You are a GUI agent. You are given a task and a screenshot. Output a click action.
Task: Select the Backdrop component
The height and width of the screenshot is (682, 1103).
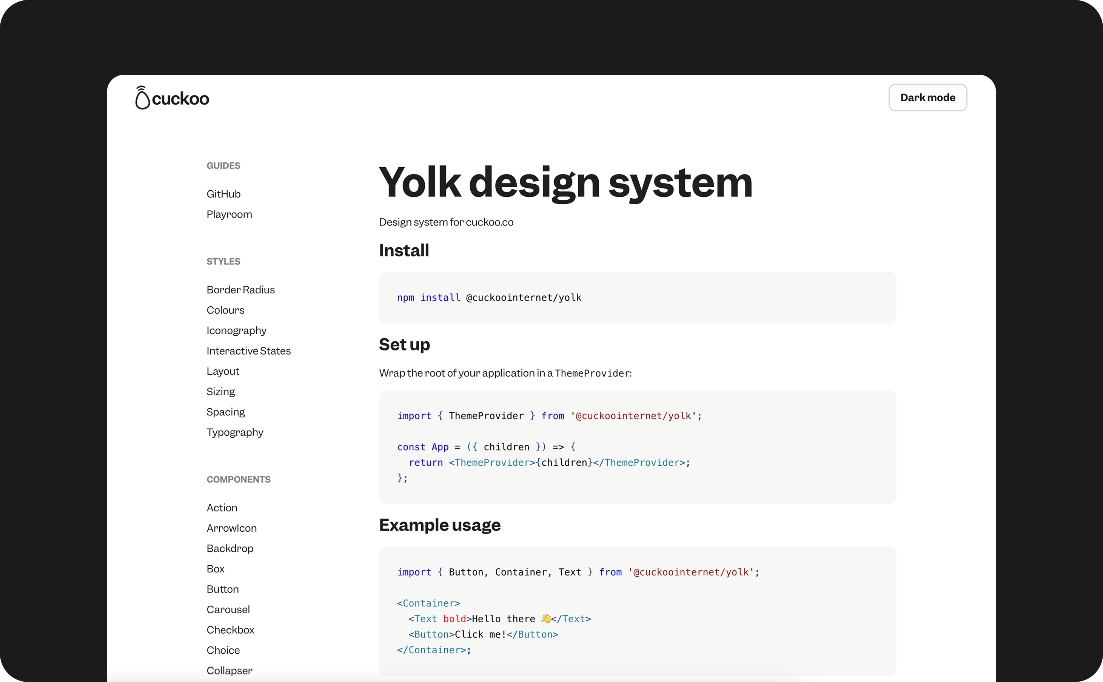click(230, 548)
